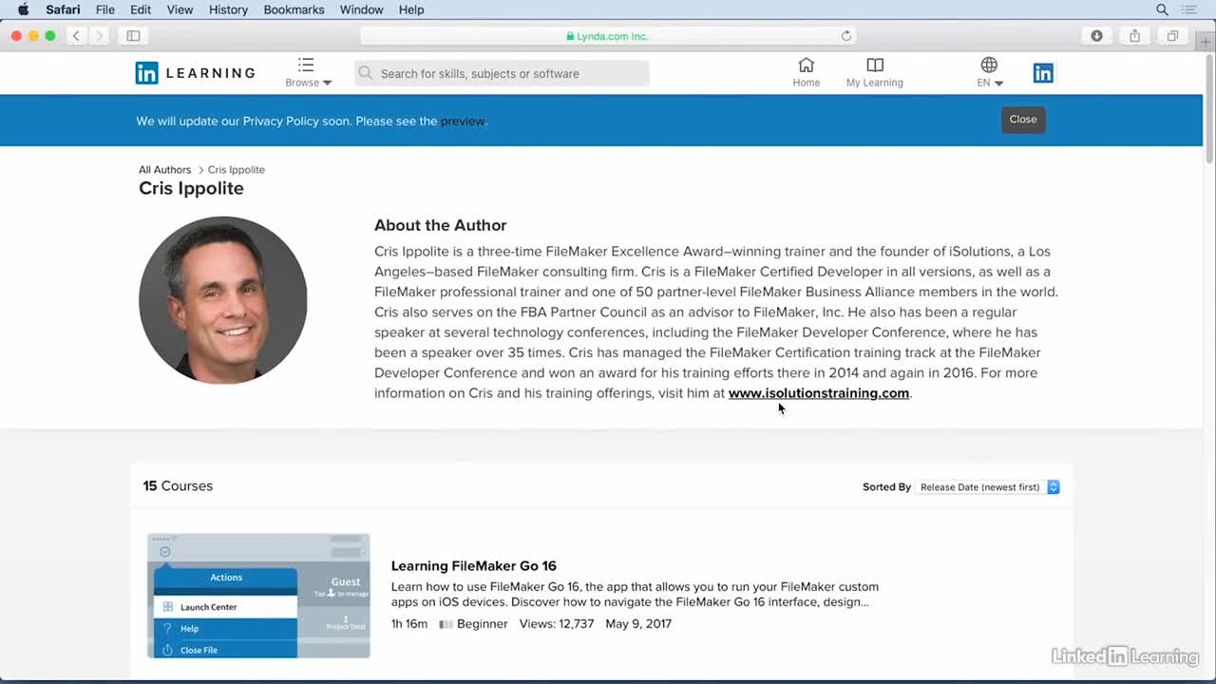The width and height of the screenshot is (1216, 684).
Task: Click the Views: 12,737 text
Action: (557, 624)
